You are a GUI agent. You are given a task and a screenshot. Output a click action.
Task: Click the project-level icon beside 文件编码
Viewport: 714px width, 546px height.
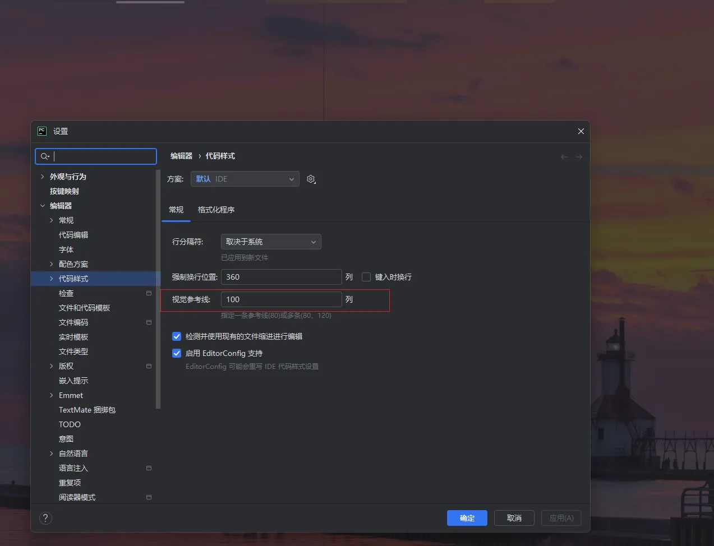[149, 322]
